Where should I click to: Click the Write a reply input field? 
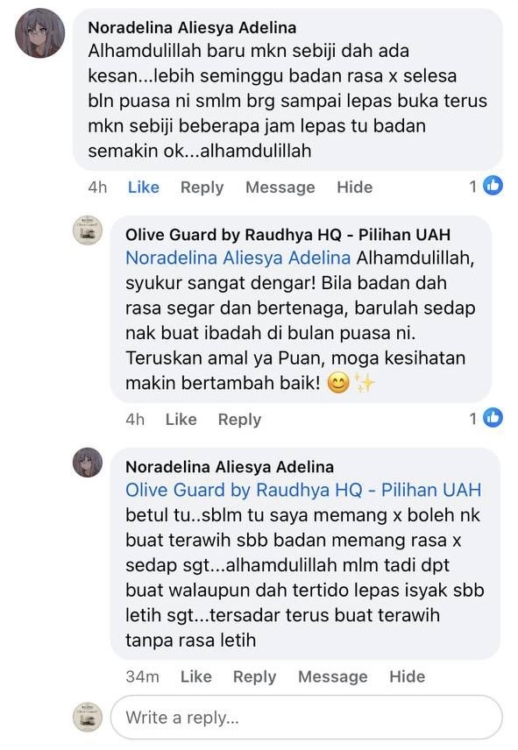coord(307,717)
